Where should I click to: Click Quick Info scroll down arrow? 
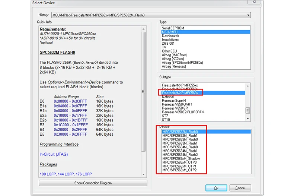pyautogui.click(x=143, y=174)
